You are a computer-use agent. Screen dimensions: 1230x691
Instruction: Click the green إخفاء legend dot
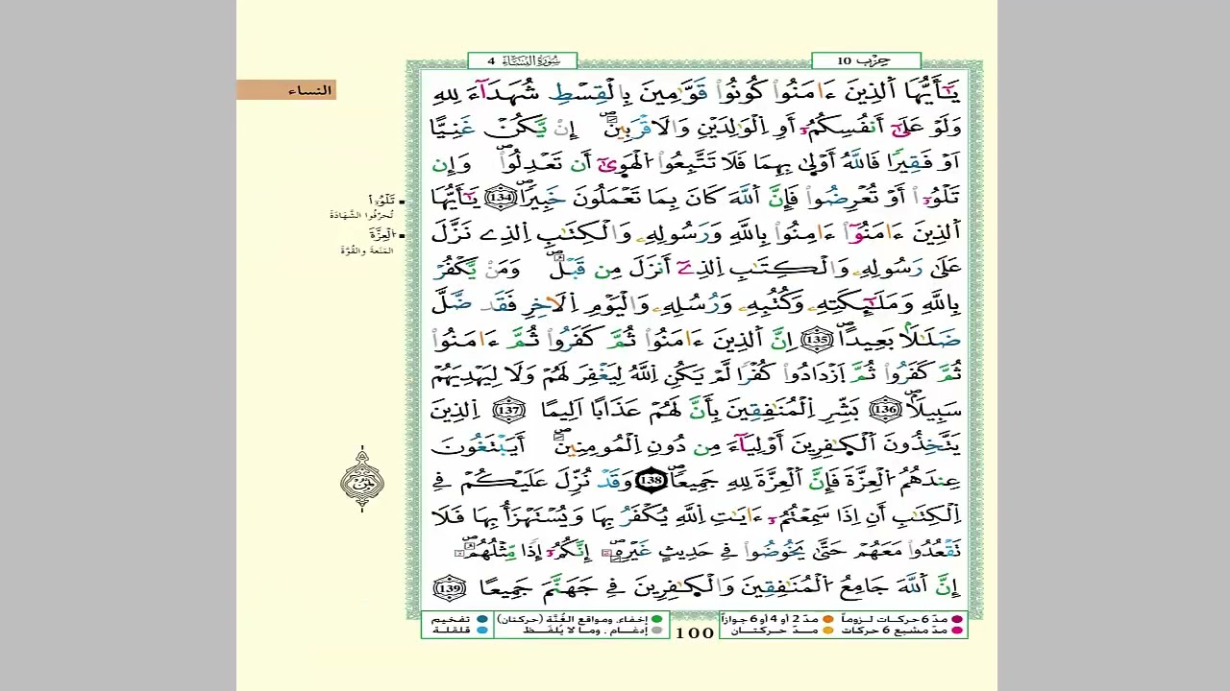point(656,619)
